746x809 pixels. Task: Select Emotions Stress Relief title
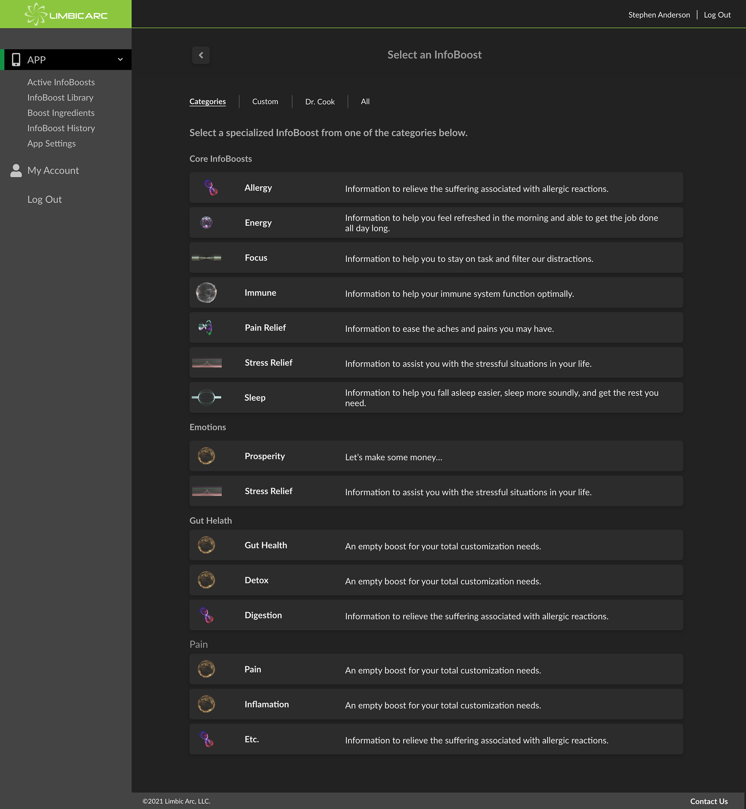268,491
